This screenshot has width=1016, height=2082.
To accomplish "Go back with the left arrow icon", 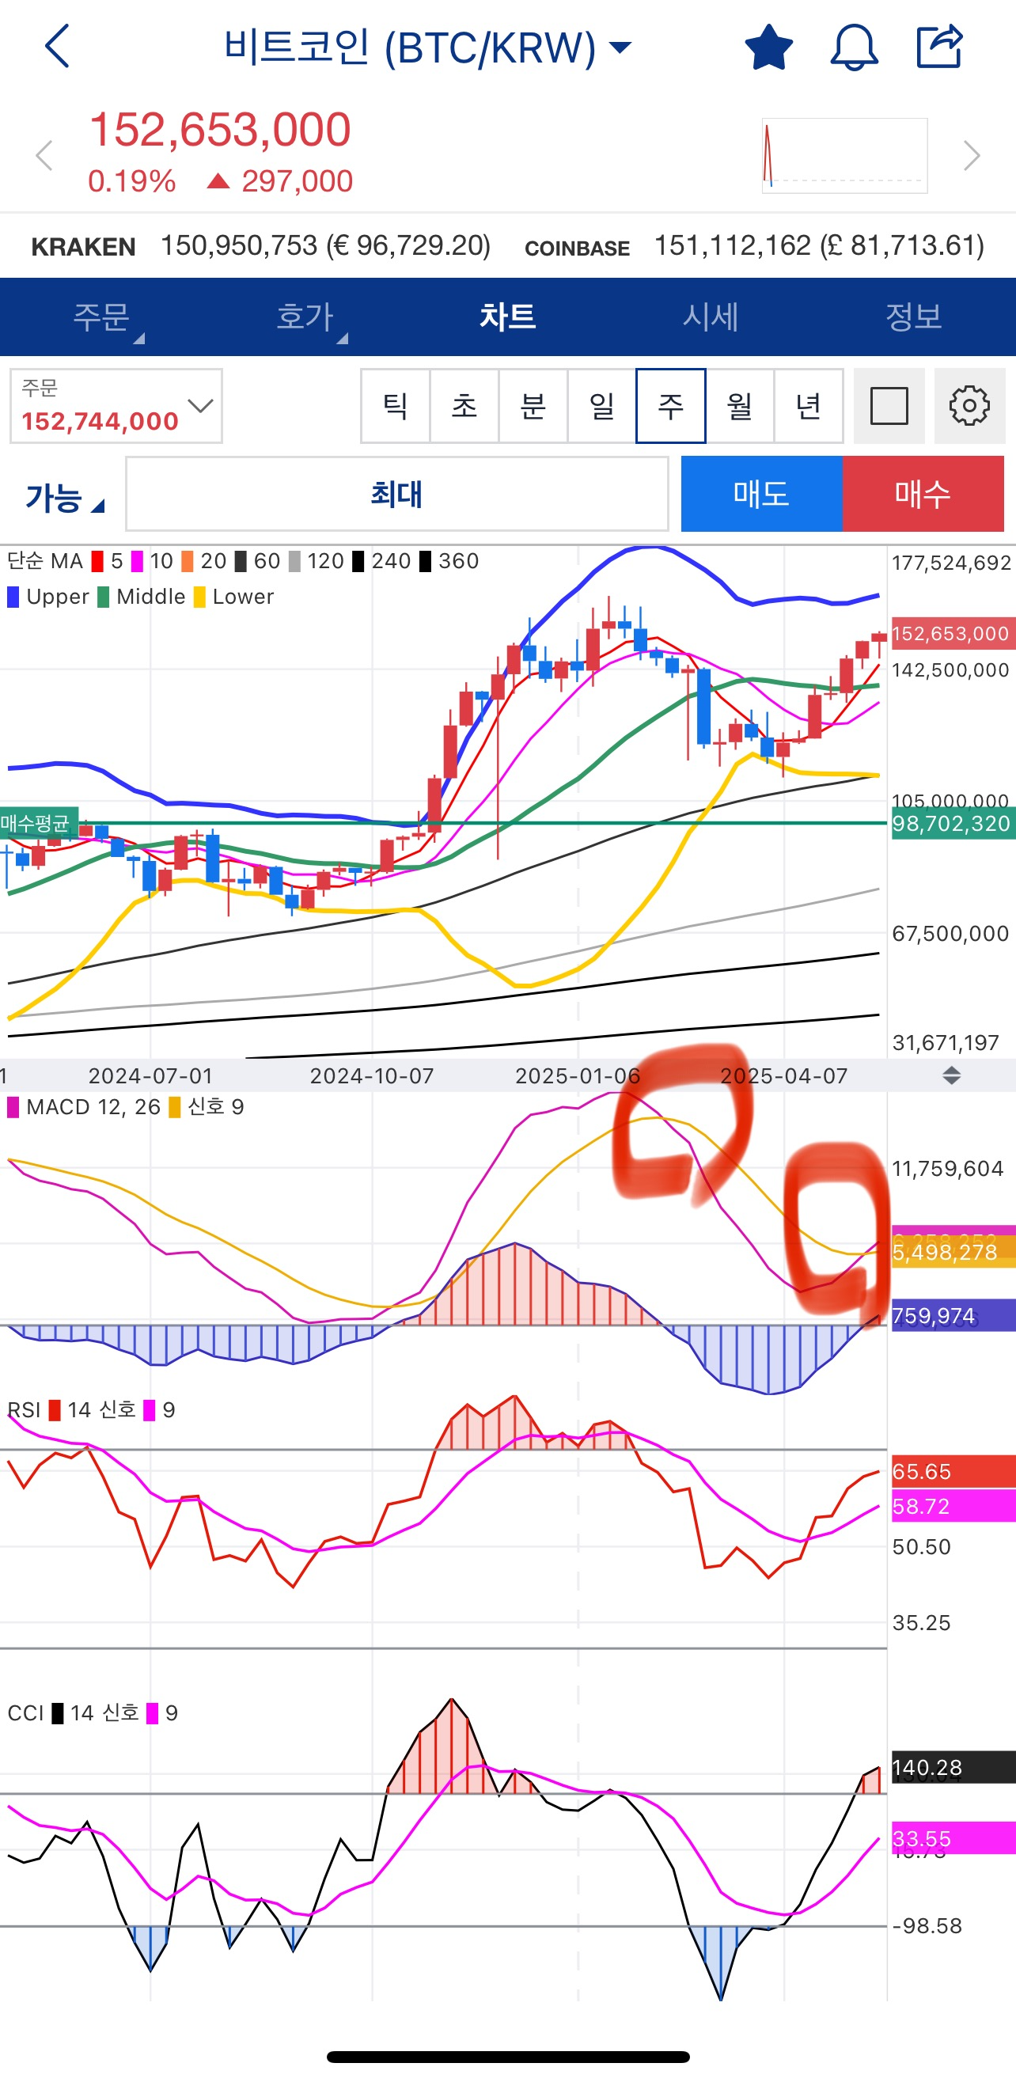I will (x=58, y=46).
